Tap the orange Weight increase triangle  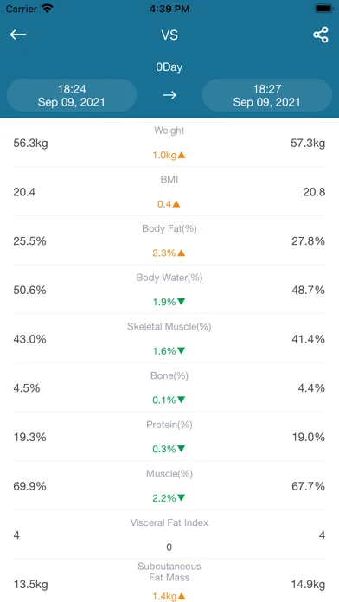pos(182,155)
